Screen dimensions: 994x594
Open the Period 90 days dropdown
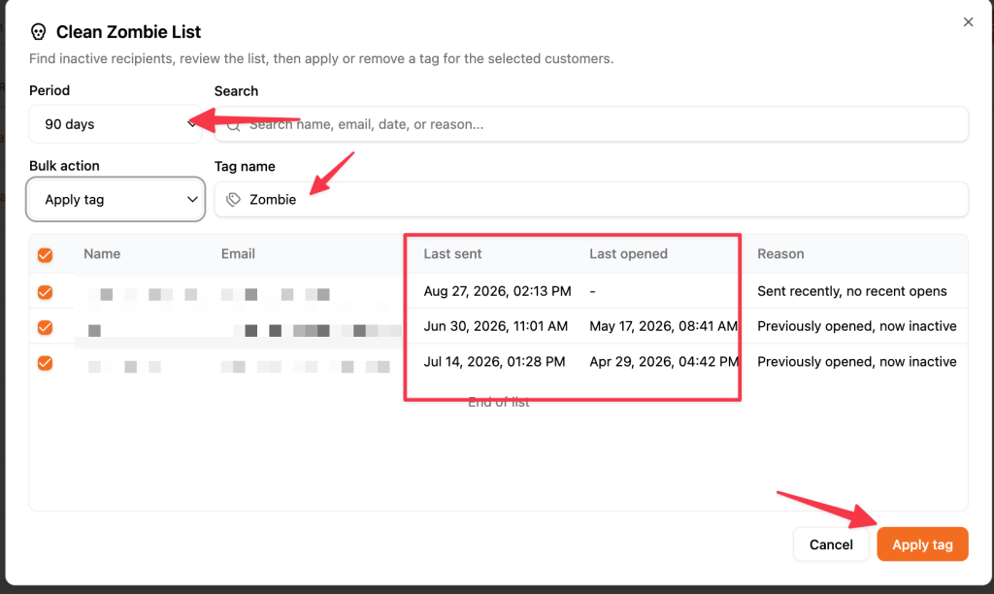(x=116, y=124)
